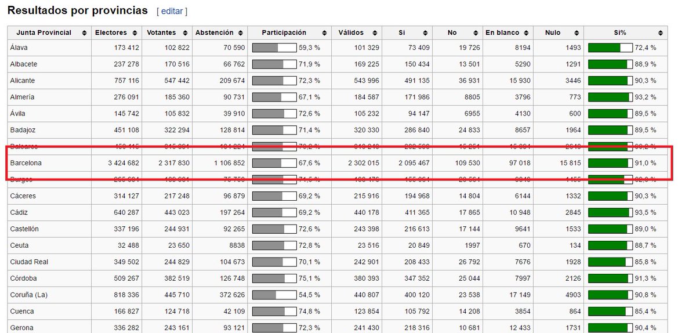Sort table by Abstención column arrows

pyautogui.click(x=241, y=33)
